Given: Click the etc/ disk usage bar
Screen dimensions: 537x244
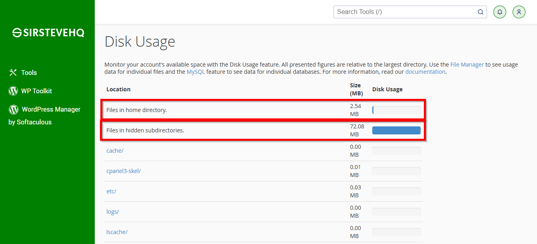Looking at the screenshot, I should [396, 191].
